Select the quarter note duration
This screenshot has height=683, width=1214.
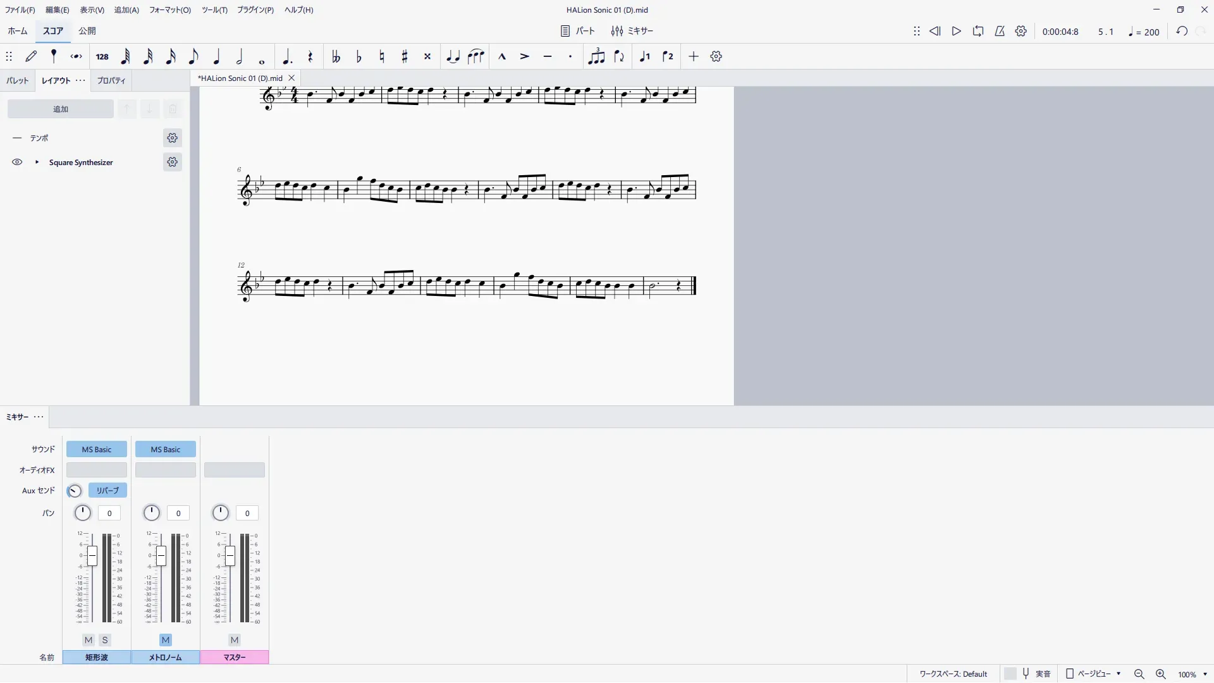click(216, 57)
